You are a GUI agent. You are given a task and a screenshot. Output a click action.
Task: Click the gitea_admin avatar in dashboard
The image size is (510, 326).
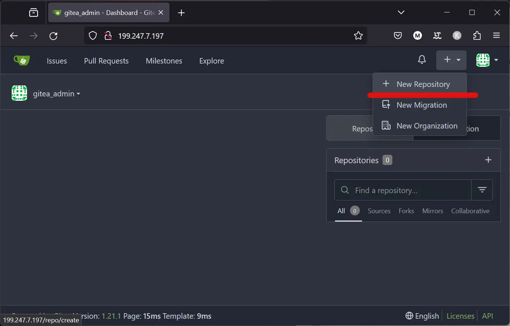coord(19,93)
